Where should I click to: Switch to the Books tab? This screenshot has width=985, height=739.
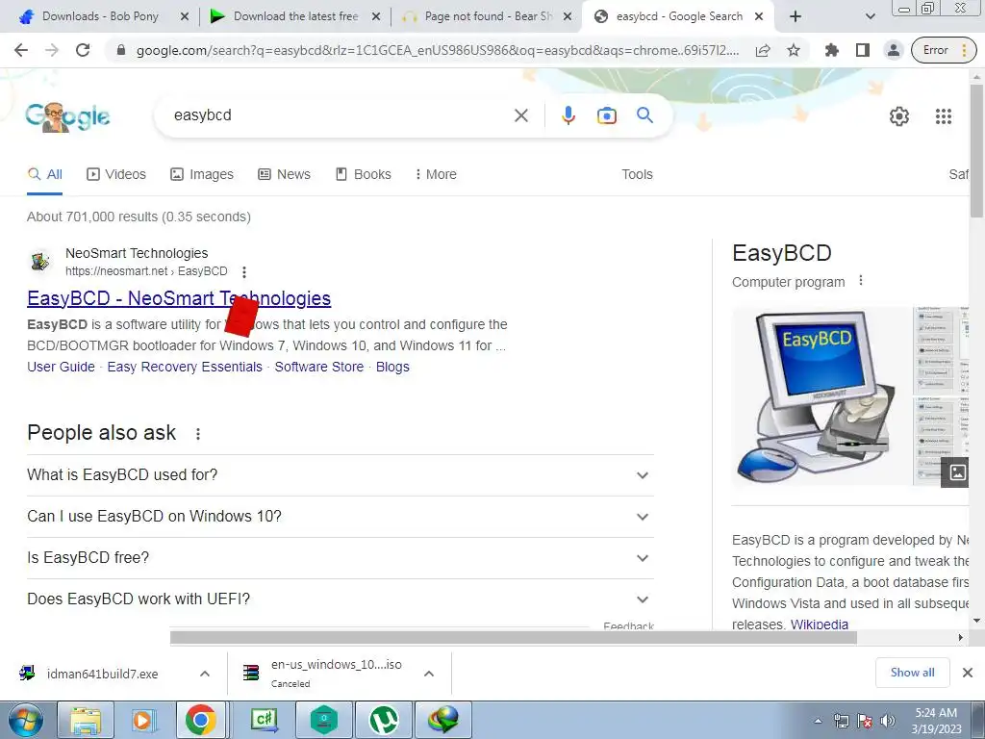[363, 175]
